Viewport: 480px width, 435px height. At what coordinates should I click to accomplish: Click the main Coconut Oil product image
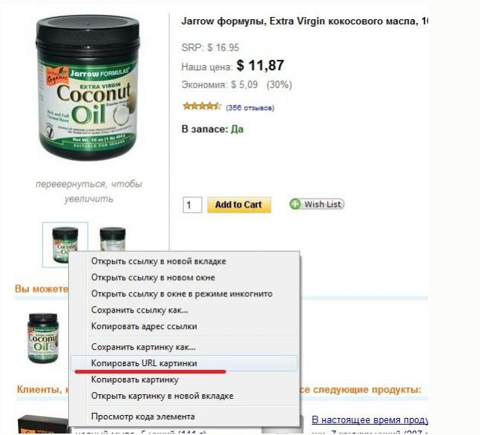tap(88, 87)
